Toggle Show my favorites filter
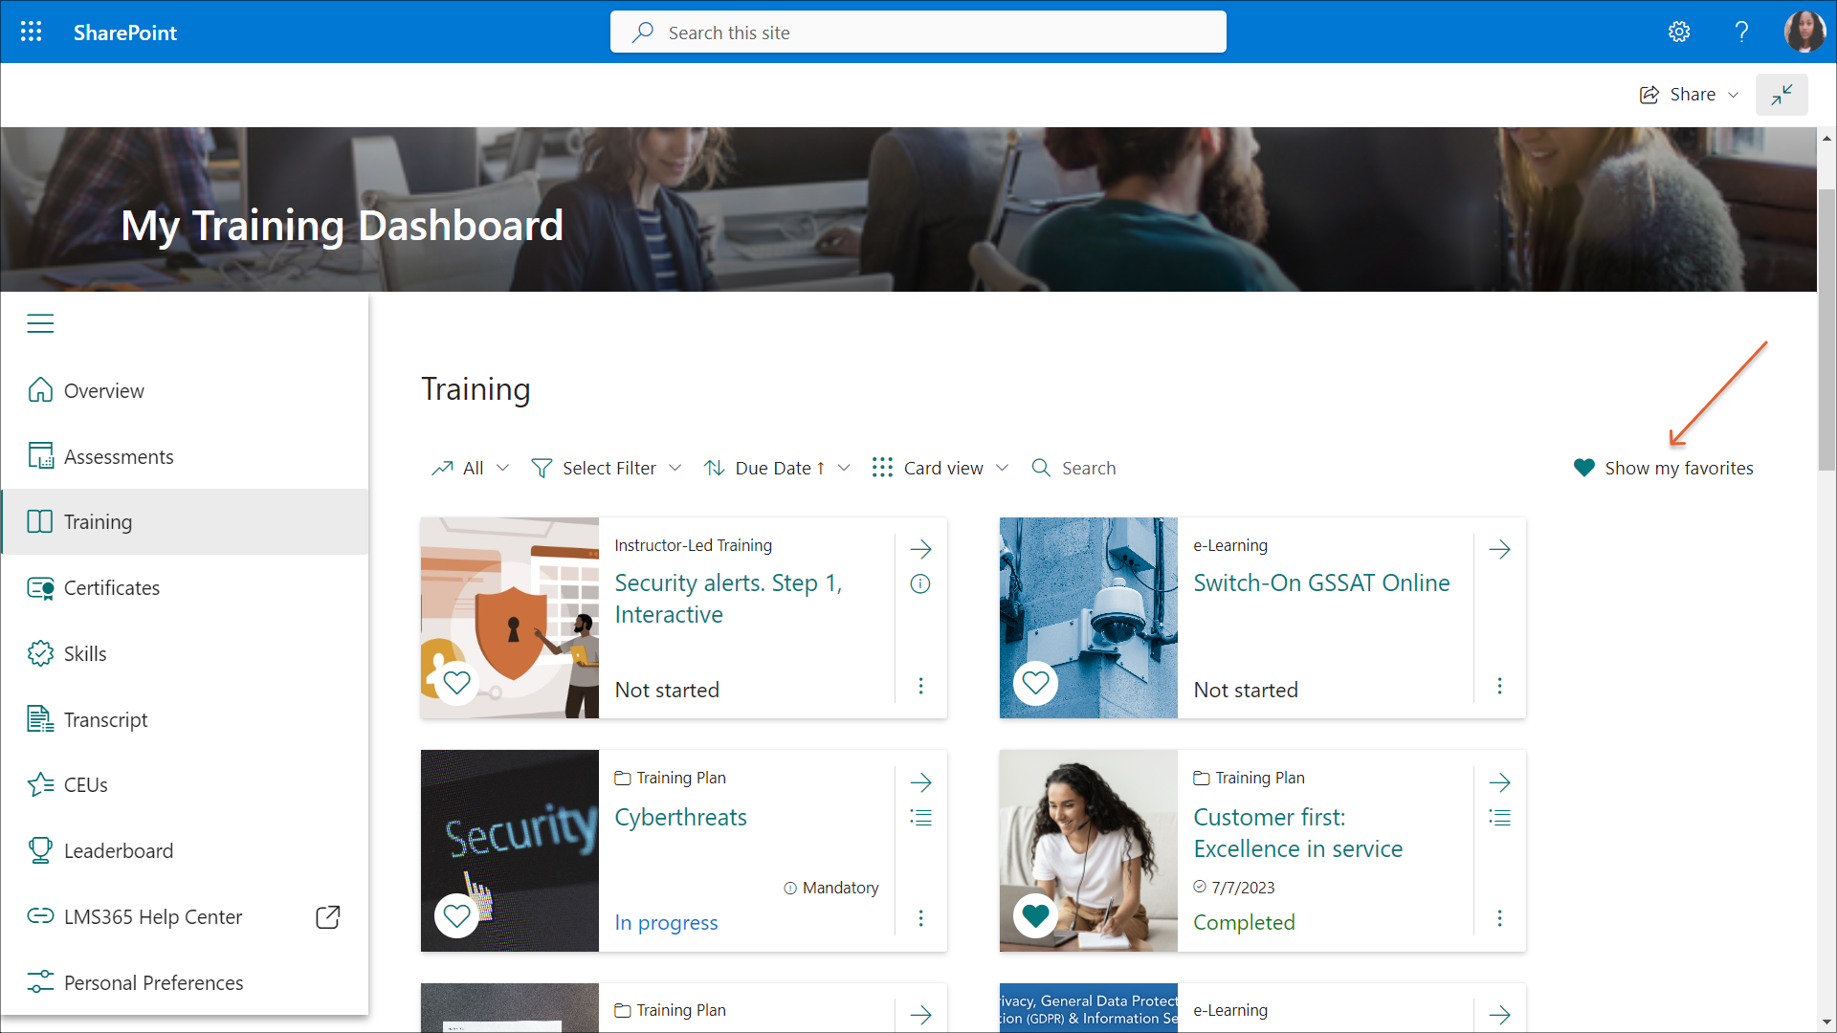This screenshot has height=1033, width=1837. (x=1664, y=468)
